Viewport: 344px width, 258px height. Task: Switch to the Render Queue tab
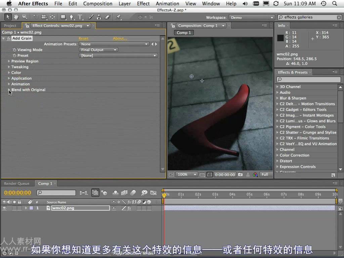(x=16, y=184)
